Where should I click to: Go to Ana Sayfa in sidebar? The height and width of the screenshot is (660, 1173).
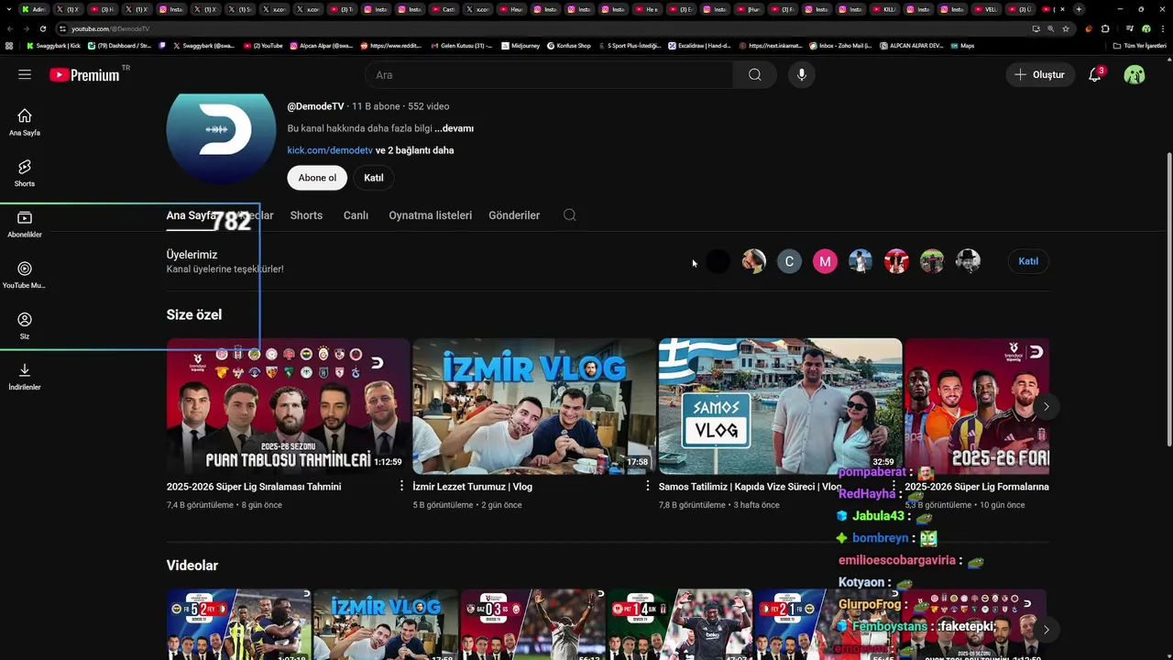[x=25, y=121]
